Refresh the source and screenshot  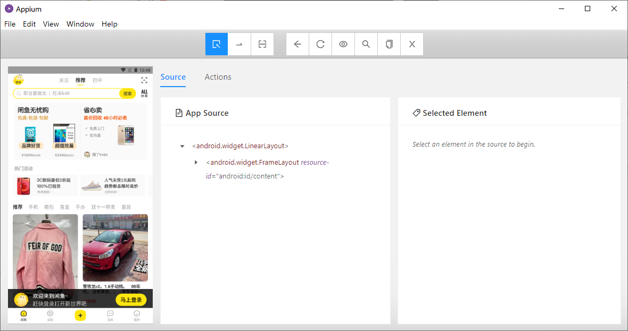320,44
